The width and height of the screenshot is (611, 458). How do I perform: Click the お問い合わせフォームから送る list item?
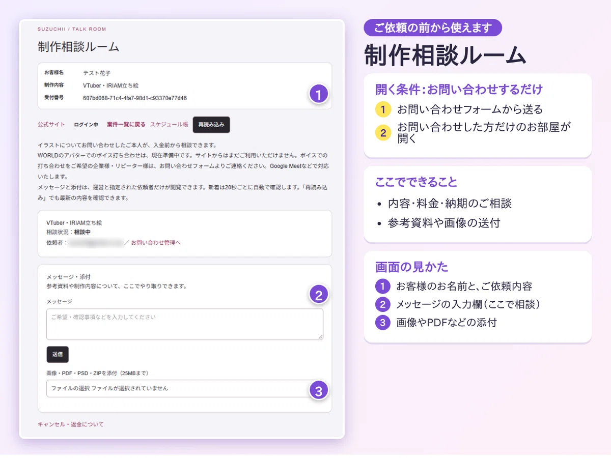tap(470, 109)
